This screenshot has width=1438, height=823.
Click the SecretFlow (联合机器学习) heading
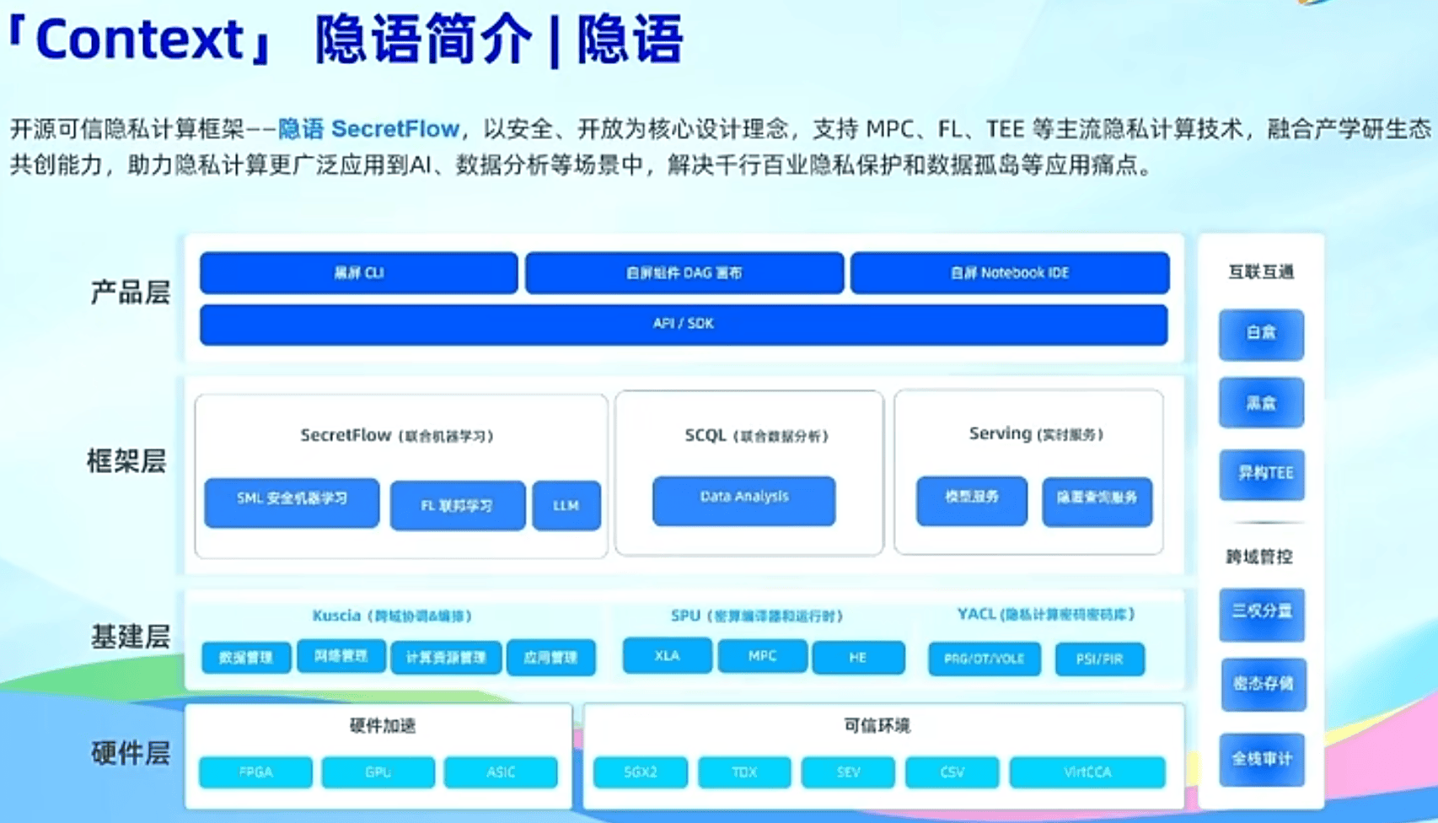coord(397,436)
